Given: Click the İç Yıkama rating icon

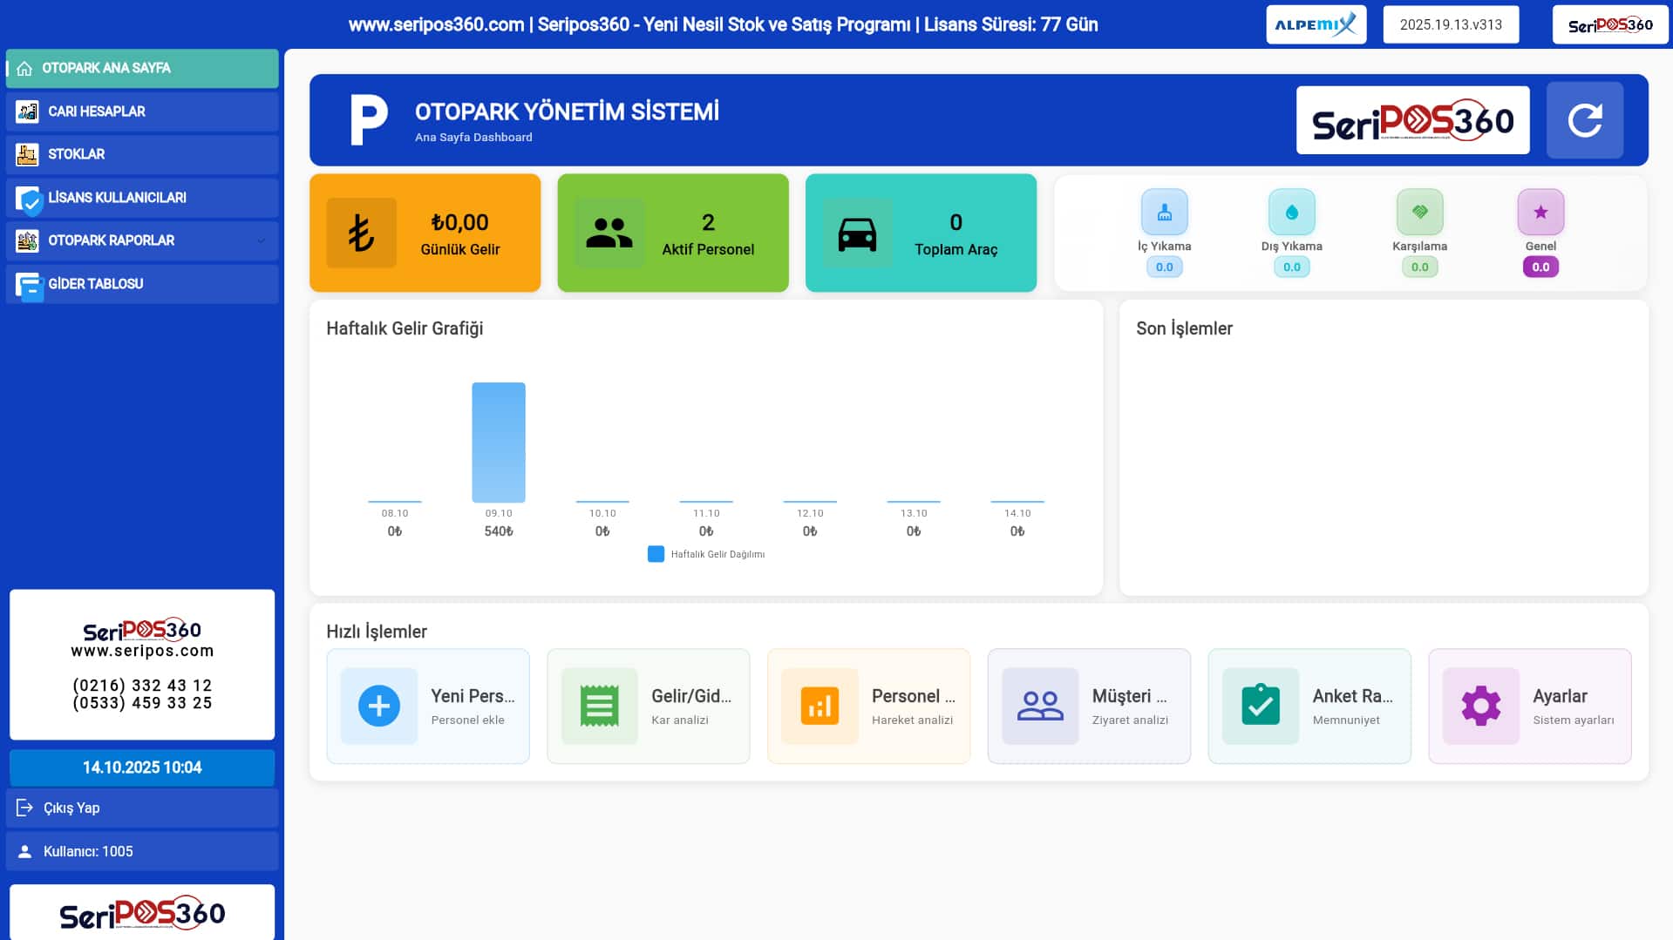Looking at the screenshot, I should 1164,212.
